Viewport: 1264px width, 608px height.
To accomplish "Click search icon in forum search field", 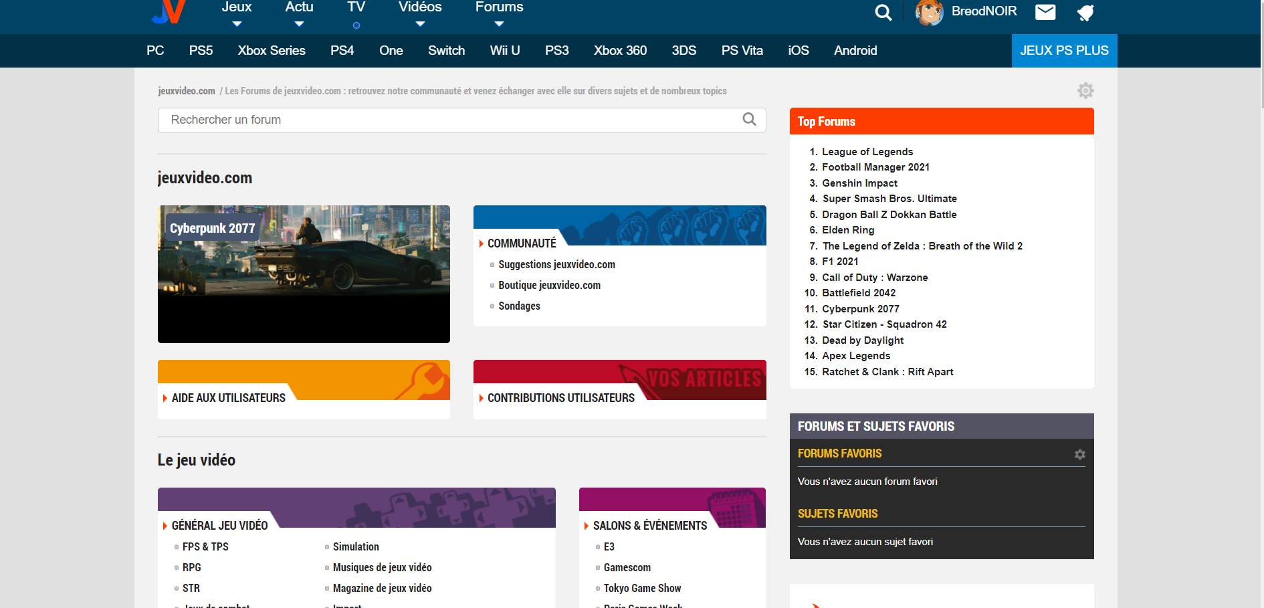I will (749, 119).
